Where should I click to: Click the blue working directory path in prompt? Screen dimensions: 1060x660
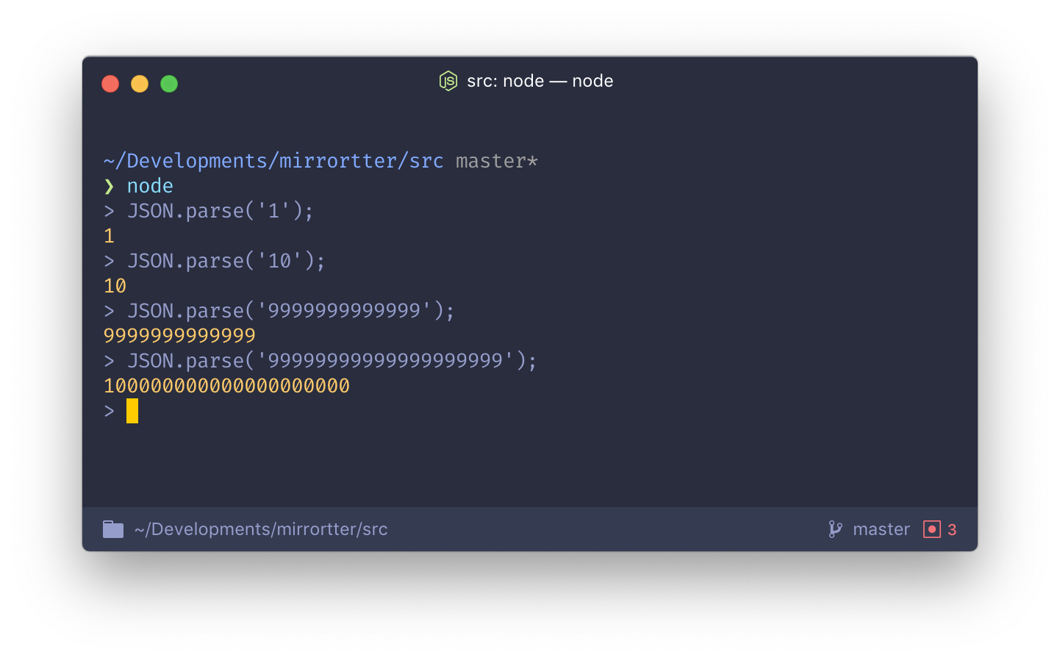point(273,161)
